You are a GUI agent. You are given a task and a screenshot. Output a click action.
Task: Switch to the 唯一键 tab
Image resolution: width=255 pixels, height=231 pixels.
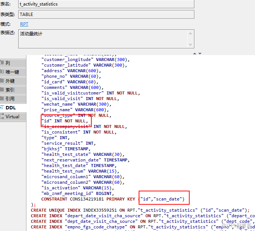click(12, 72)
